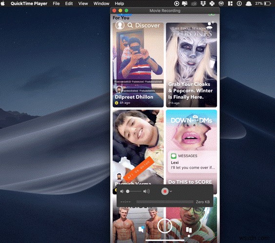Tap the Snapchat stories cards icon

pos(189,230)
